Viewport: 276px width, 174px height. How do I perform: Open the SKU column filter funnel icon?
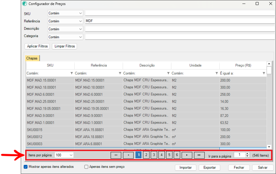[x=72, y=73]
